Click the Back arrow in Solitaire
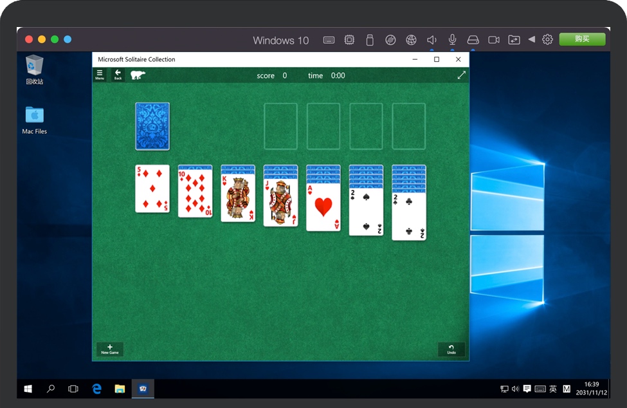627x408 pixels. click(118, 75)
